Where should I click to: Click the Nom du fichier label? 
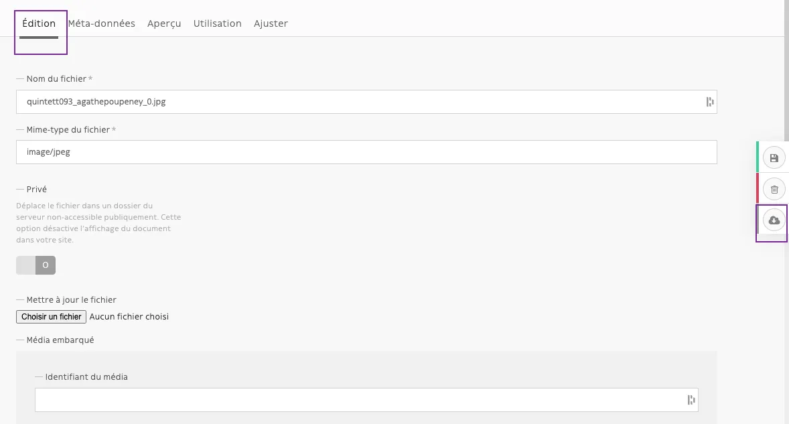tap(56, 79)
